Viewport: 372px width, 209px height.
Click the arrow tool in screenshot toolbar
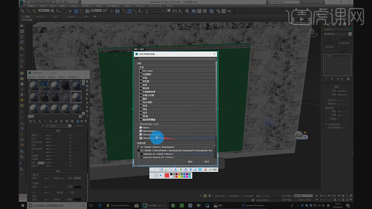pos(161,170)
